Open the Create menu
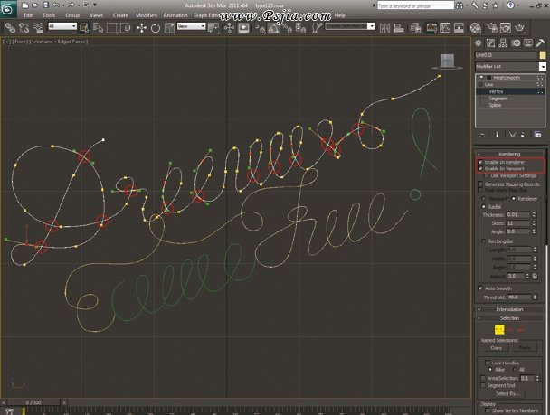Image resolution: width=550 pixels, height=415 pixels. click(120, 15)
